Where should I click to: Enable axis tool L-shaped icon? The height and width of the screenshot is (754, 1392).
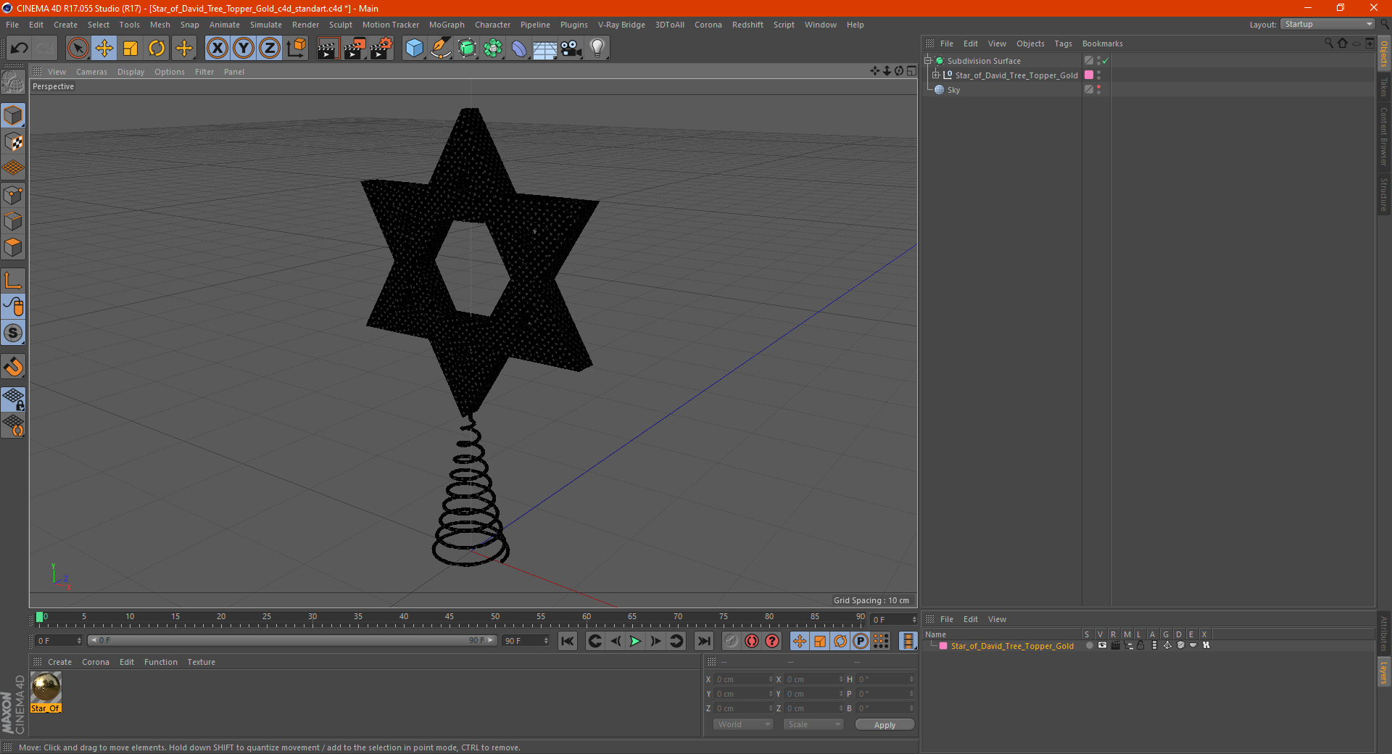point(13,281)
